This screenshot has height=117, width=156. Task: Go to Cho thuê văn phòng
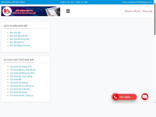(19, 83)
